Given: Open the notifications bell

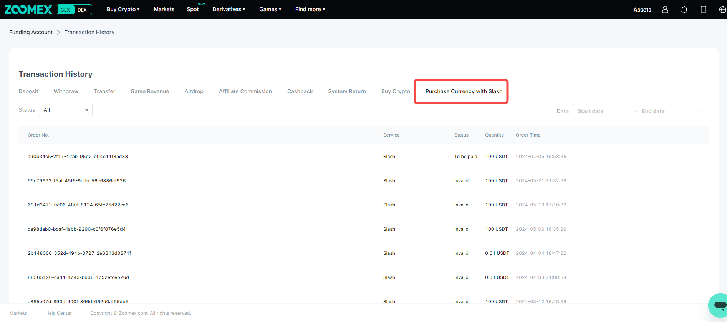Looking at the screenshot, I should 684,10.
